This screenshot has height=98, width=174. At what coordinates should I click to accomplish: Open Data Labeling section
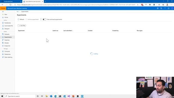click(x=7, y=57)
